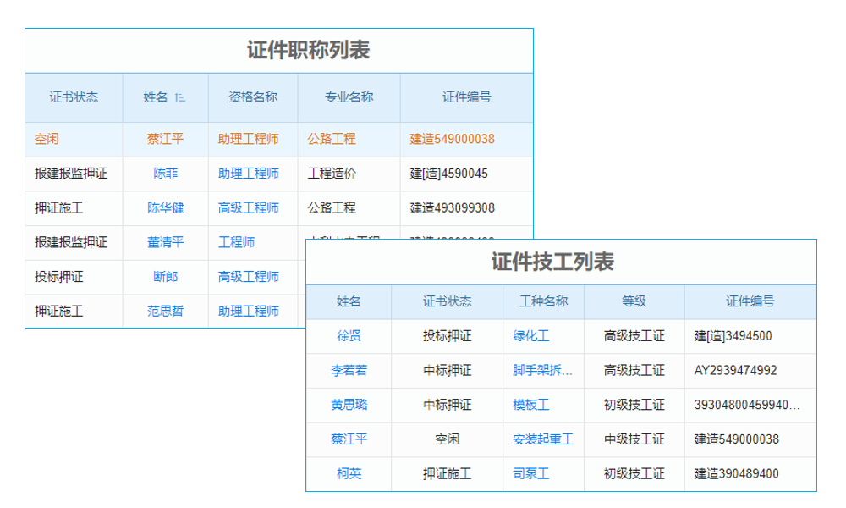Click worker name 徐贤 in technician list

click(x=348, y=335)
